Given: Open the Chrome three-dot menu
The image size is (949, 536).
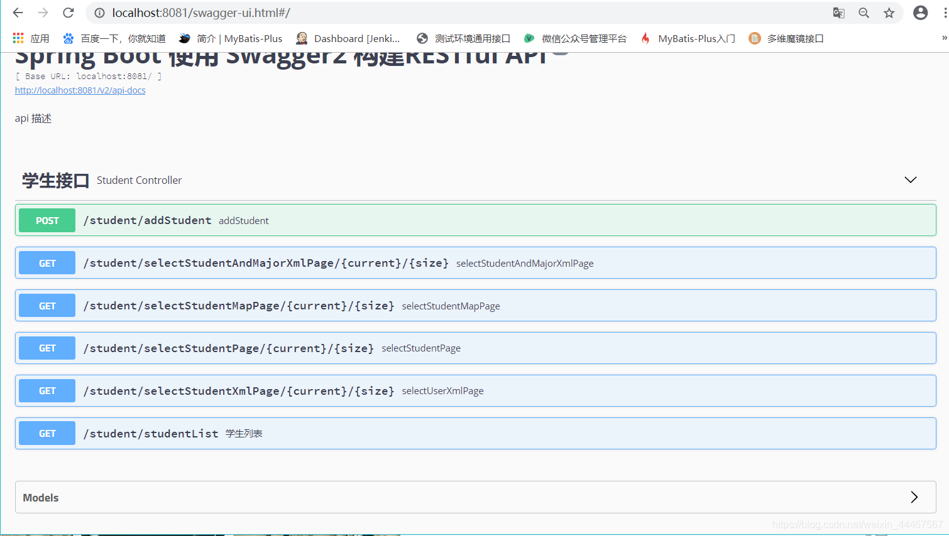Looking at the screenshot, I should coord(945,13).
